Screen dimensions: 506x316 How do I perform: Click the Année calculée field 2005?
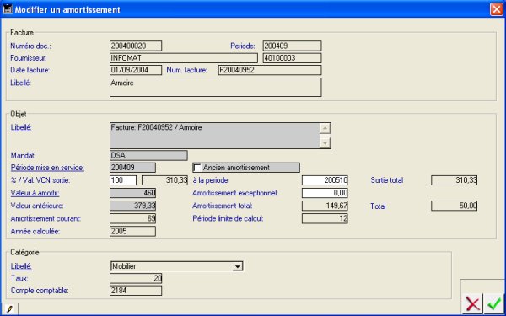132,231
